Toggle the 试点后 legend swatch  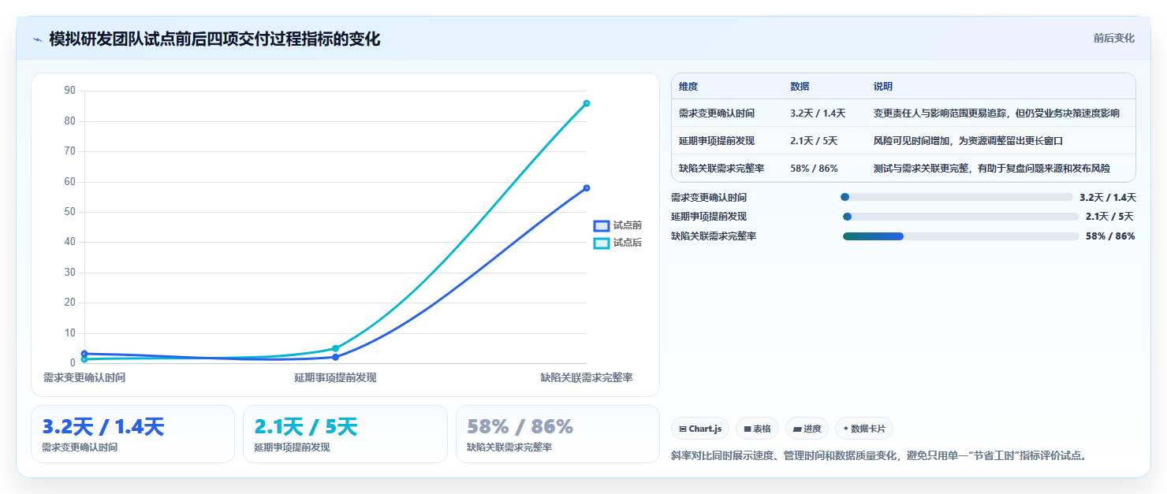[x=602, y=243]
